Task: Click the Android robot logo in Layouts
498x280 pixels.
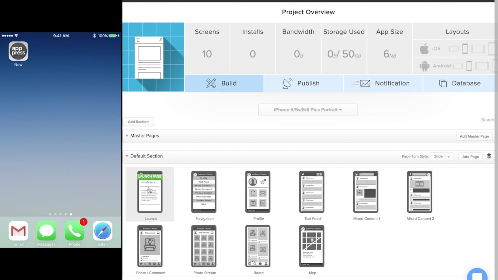Action: (424, 66)
